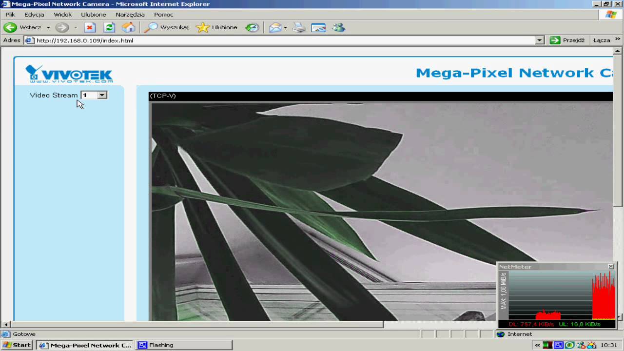624x351 pixels.
Task: Open the Messenger people toolbar icon
Action: click(338, 27)
